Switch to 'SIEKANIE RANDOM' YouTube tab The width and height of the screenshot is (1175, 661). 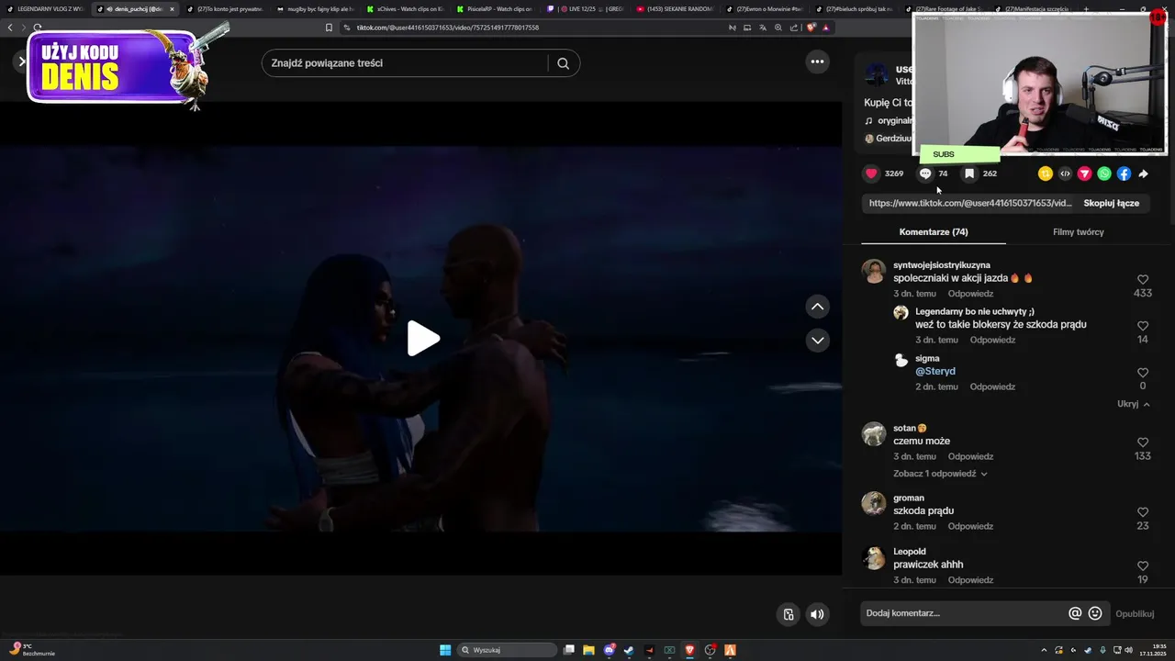point(675,8)
